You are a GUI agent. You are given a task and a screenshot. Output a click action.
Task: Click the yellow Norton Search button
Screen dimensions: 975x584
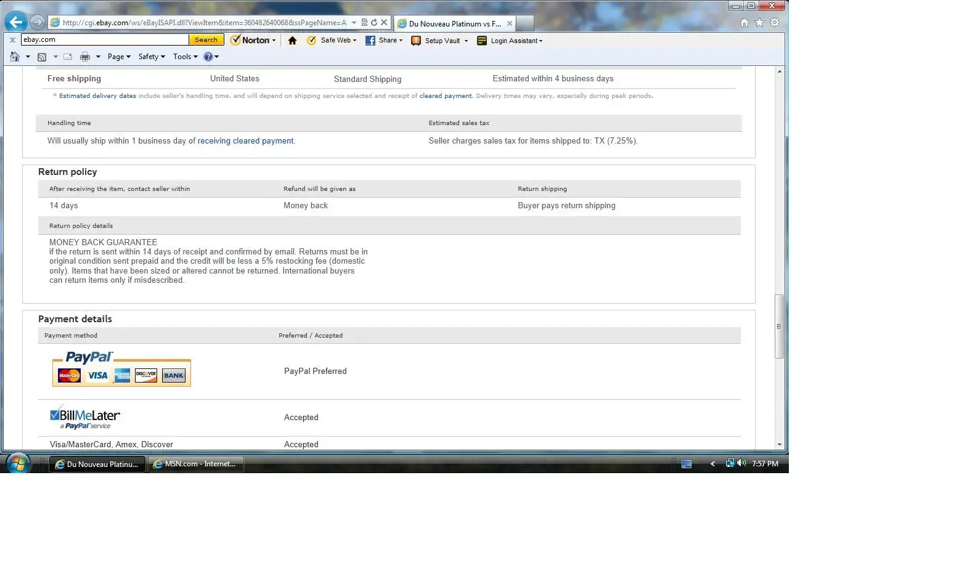[206, 39]
